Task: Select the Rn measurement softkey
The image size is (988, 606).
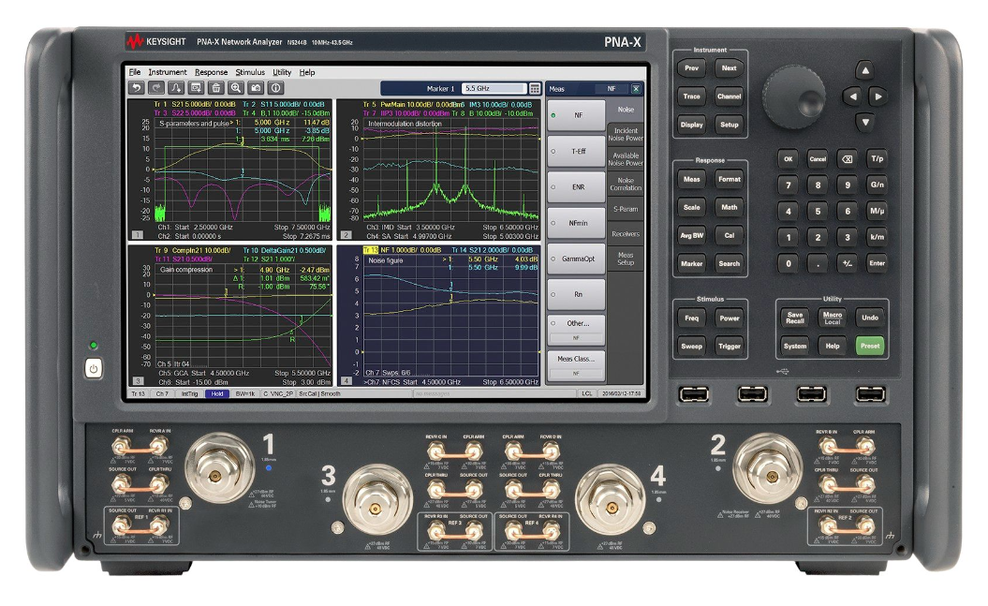Action: click(577, 294)
